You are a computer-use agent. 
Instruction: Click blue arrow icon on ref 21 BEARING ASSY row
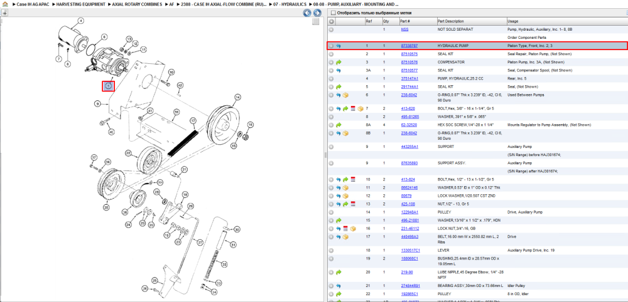click(338, 286)
